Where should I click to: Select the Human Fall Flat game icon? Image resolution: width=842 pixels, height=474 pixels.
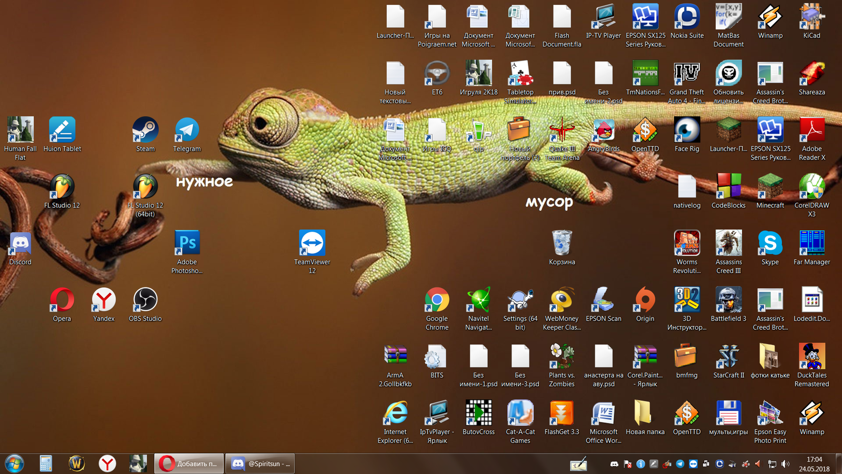(x=20, y=139)
